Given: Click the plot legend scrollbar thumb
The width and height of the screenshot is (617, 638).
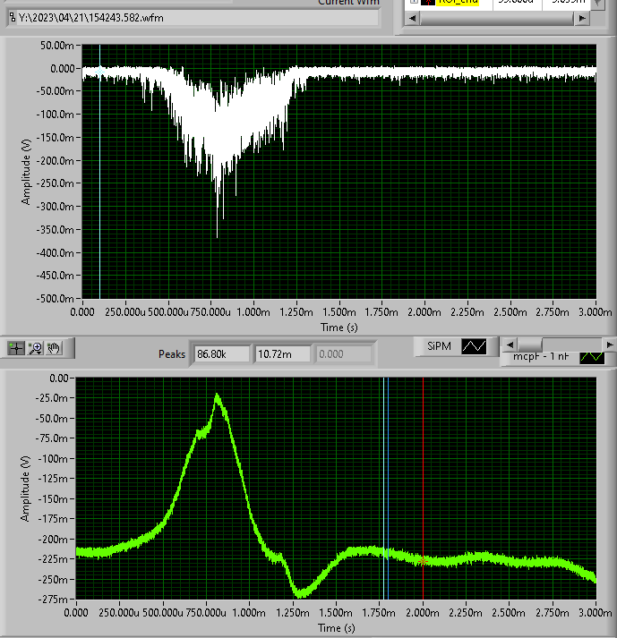Looking at the screenshot, I should click(x=529, y=345).
